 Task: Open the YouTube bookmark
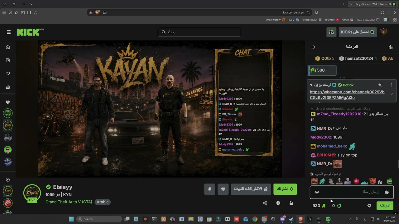pyautogui.click(x=332, y=20)
